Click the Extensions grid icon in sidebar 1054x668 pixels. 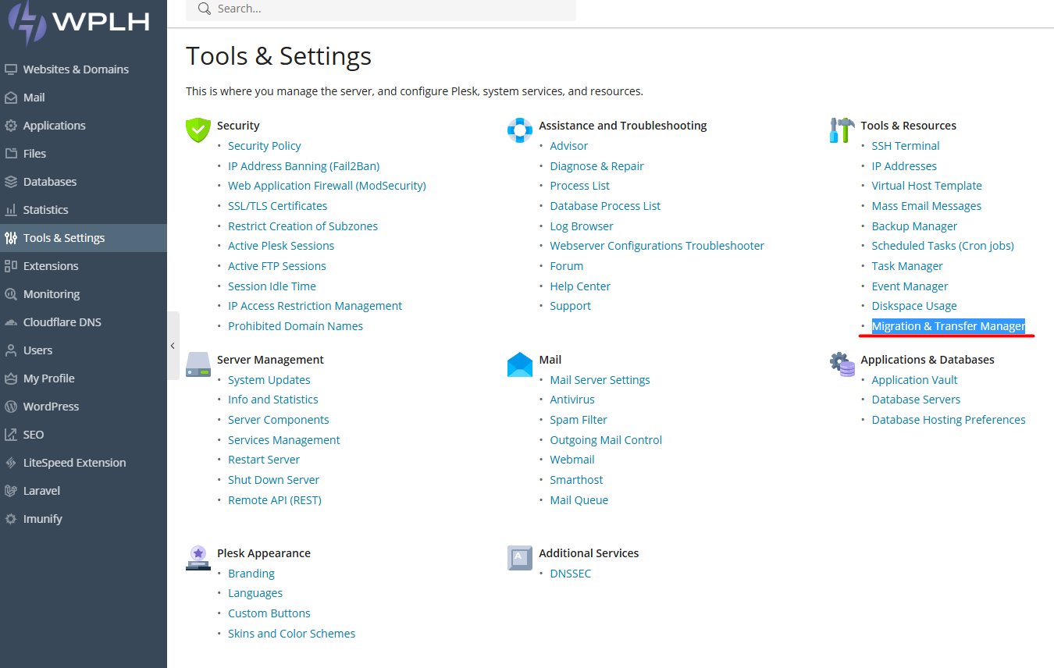11,266
